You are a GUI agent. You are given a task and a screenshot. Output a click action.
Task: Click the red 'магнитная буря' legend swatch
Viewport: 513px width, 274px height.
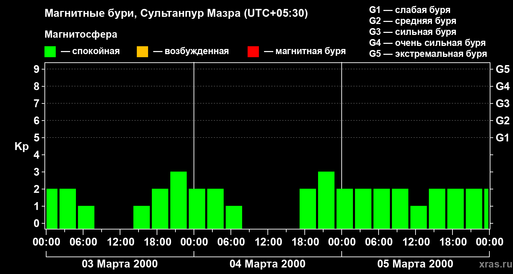[x=253, y=52]
